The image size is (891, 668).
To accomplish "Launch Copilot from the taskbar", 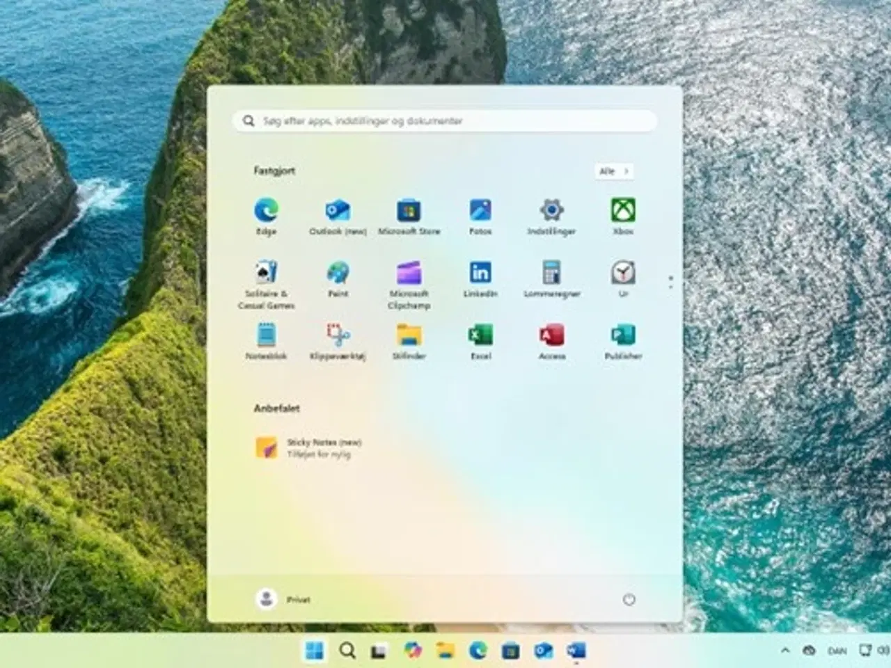I will coord(412,651).
